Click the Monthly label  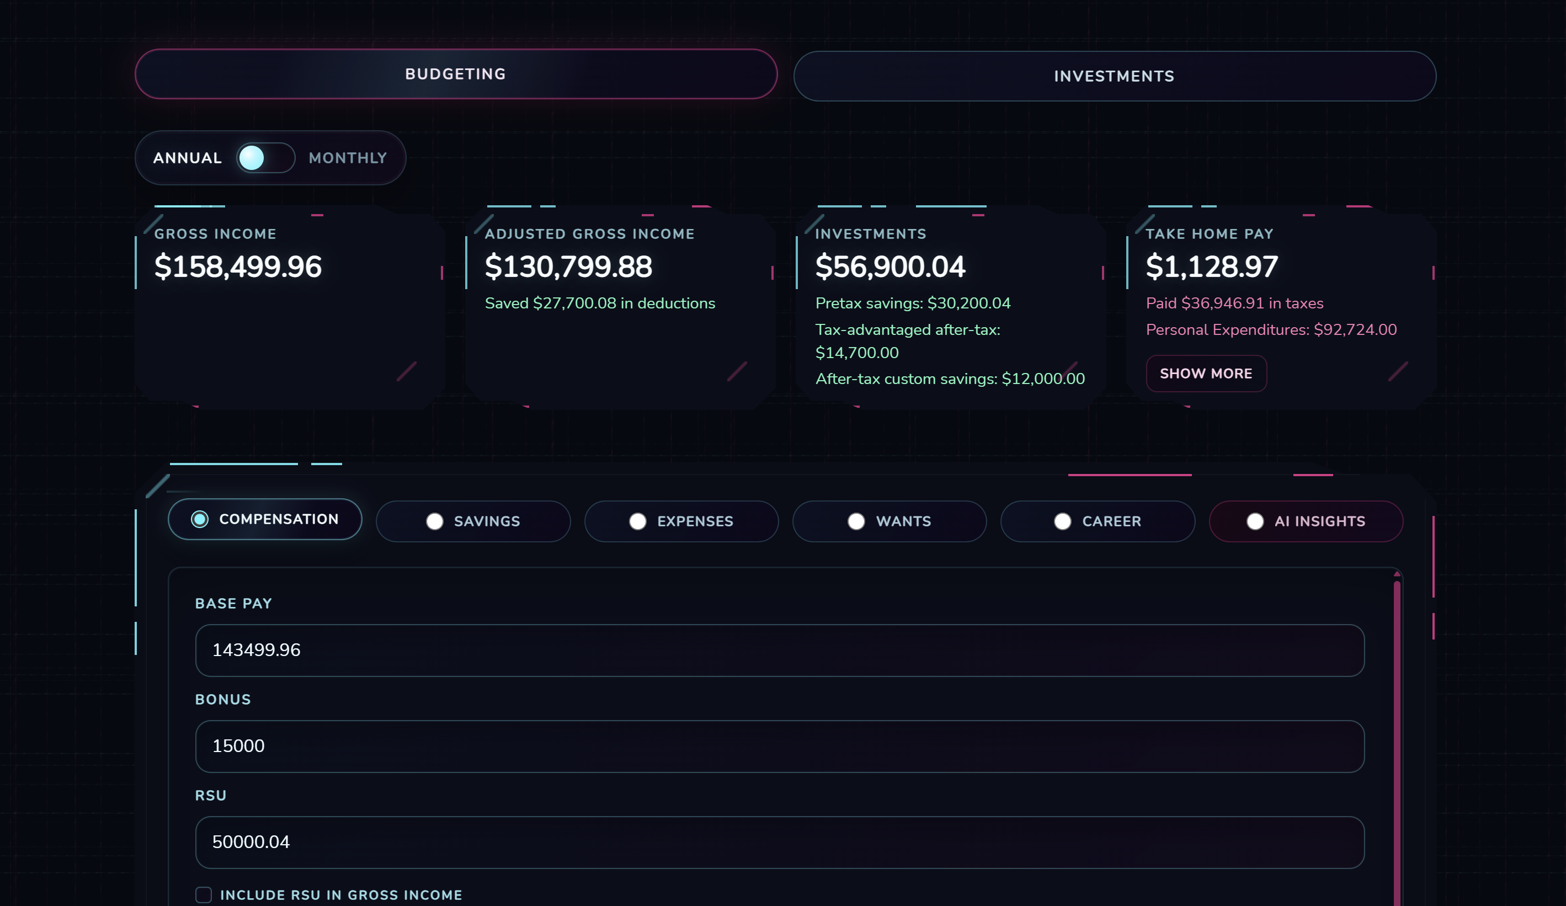(x=348, y=158)
